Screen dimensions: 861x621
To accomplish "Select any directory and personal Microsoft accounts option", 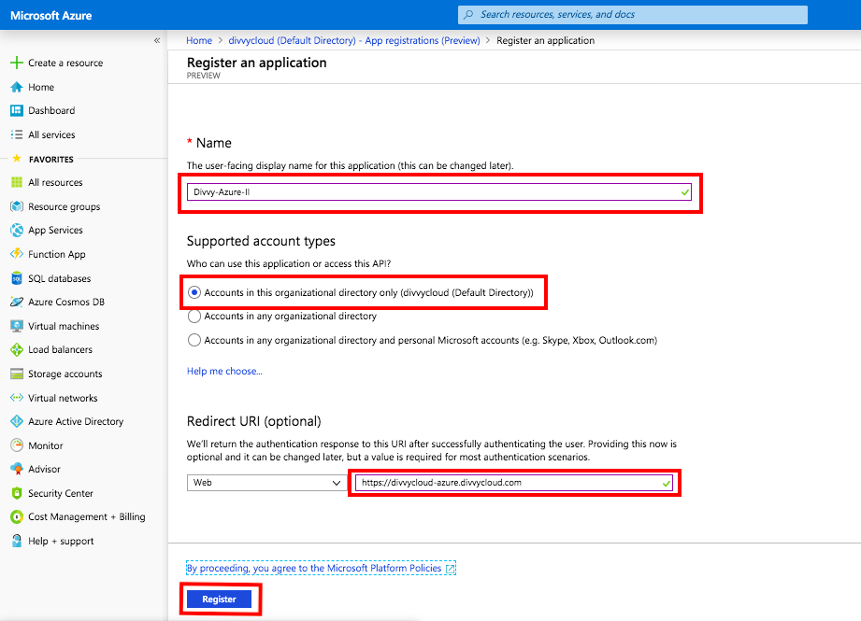I will coord(194,340).
